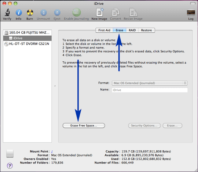The image size is (198, 172).
Task: Open the help question mark button
Action: click(x=10, y=165)
